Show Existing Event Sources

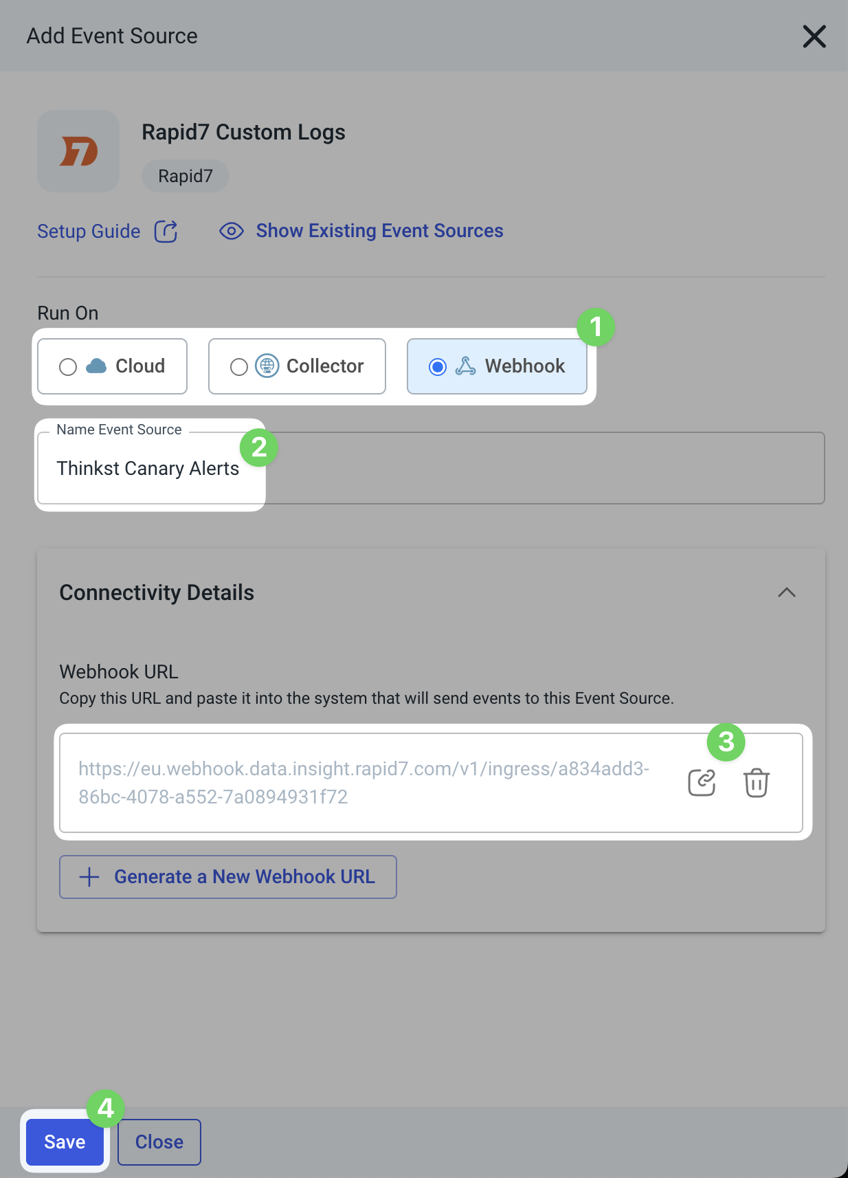click(x=379, y=231)
